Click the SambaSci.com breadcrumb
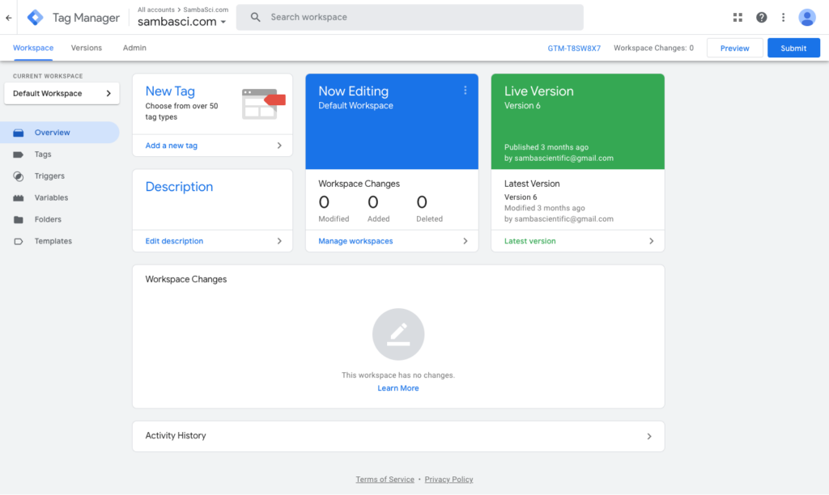 [206, 10]
